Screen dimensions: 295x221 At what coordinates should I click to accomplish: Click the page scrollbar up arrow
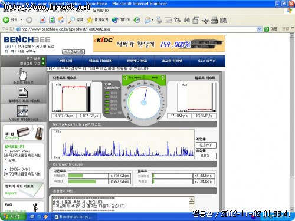[x=292, y=35]
